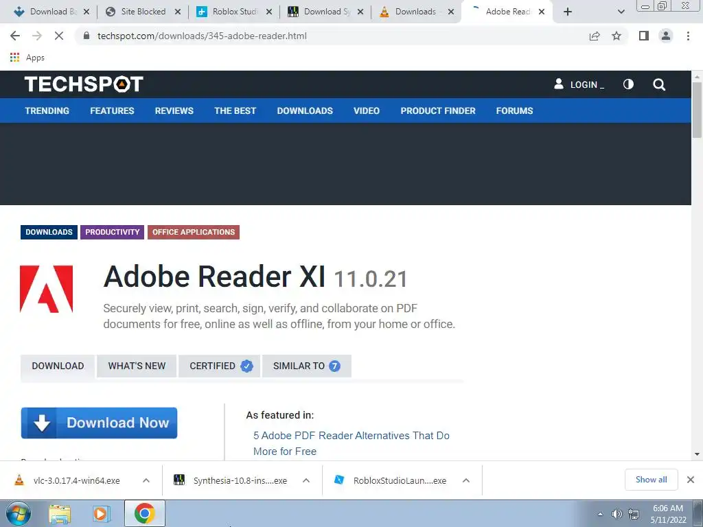Click the scrollbar down arrow
Viewport: 703px width, 527px height.
point(697,454)
